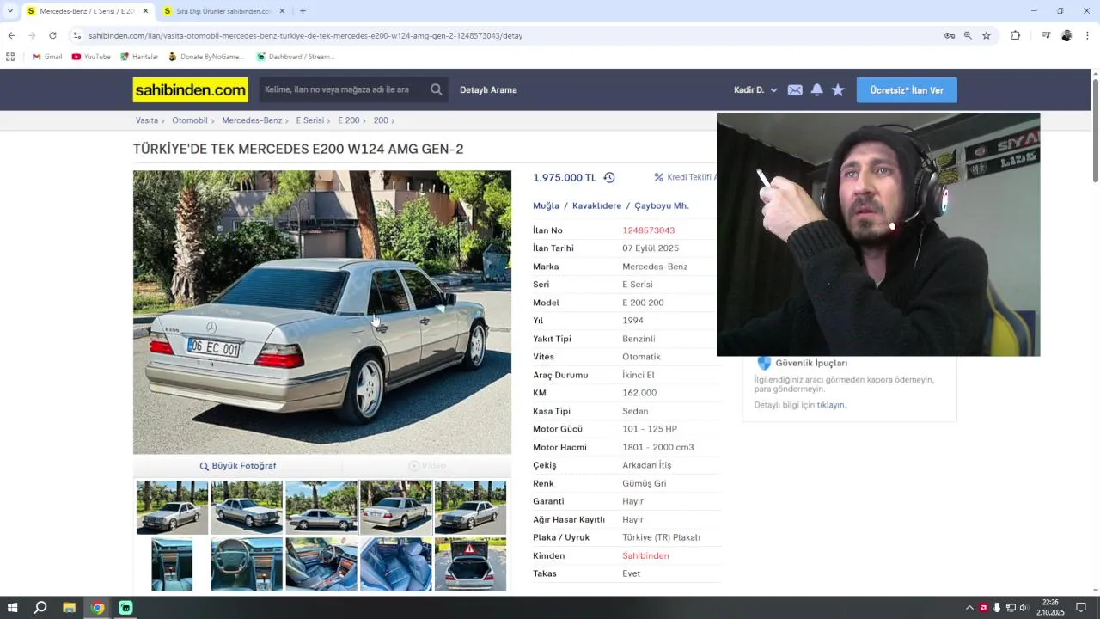The image size is (1100, 619).
Task: Open the apps grid in bookmarks bar
Action: click(x=10, y=57)
